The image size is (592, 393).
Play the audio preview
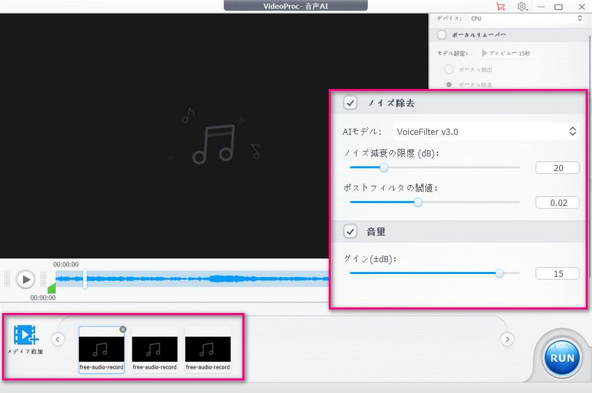pos(26,280)
